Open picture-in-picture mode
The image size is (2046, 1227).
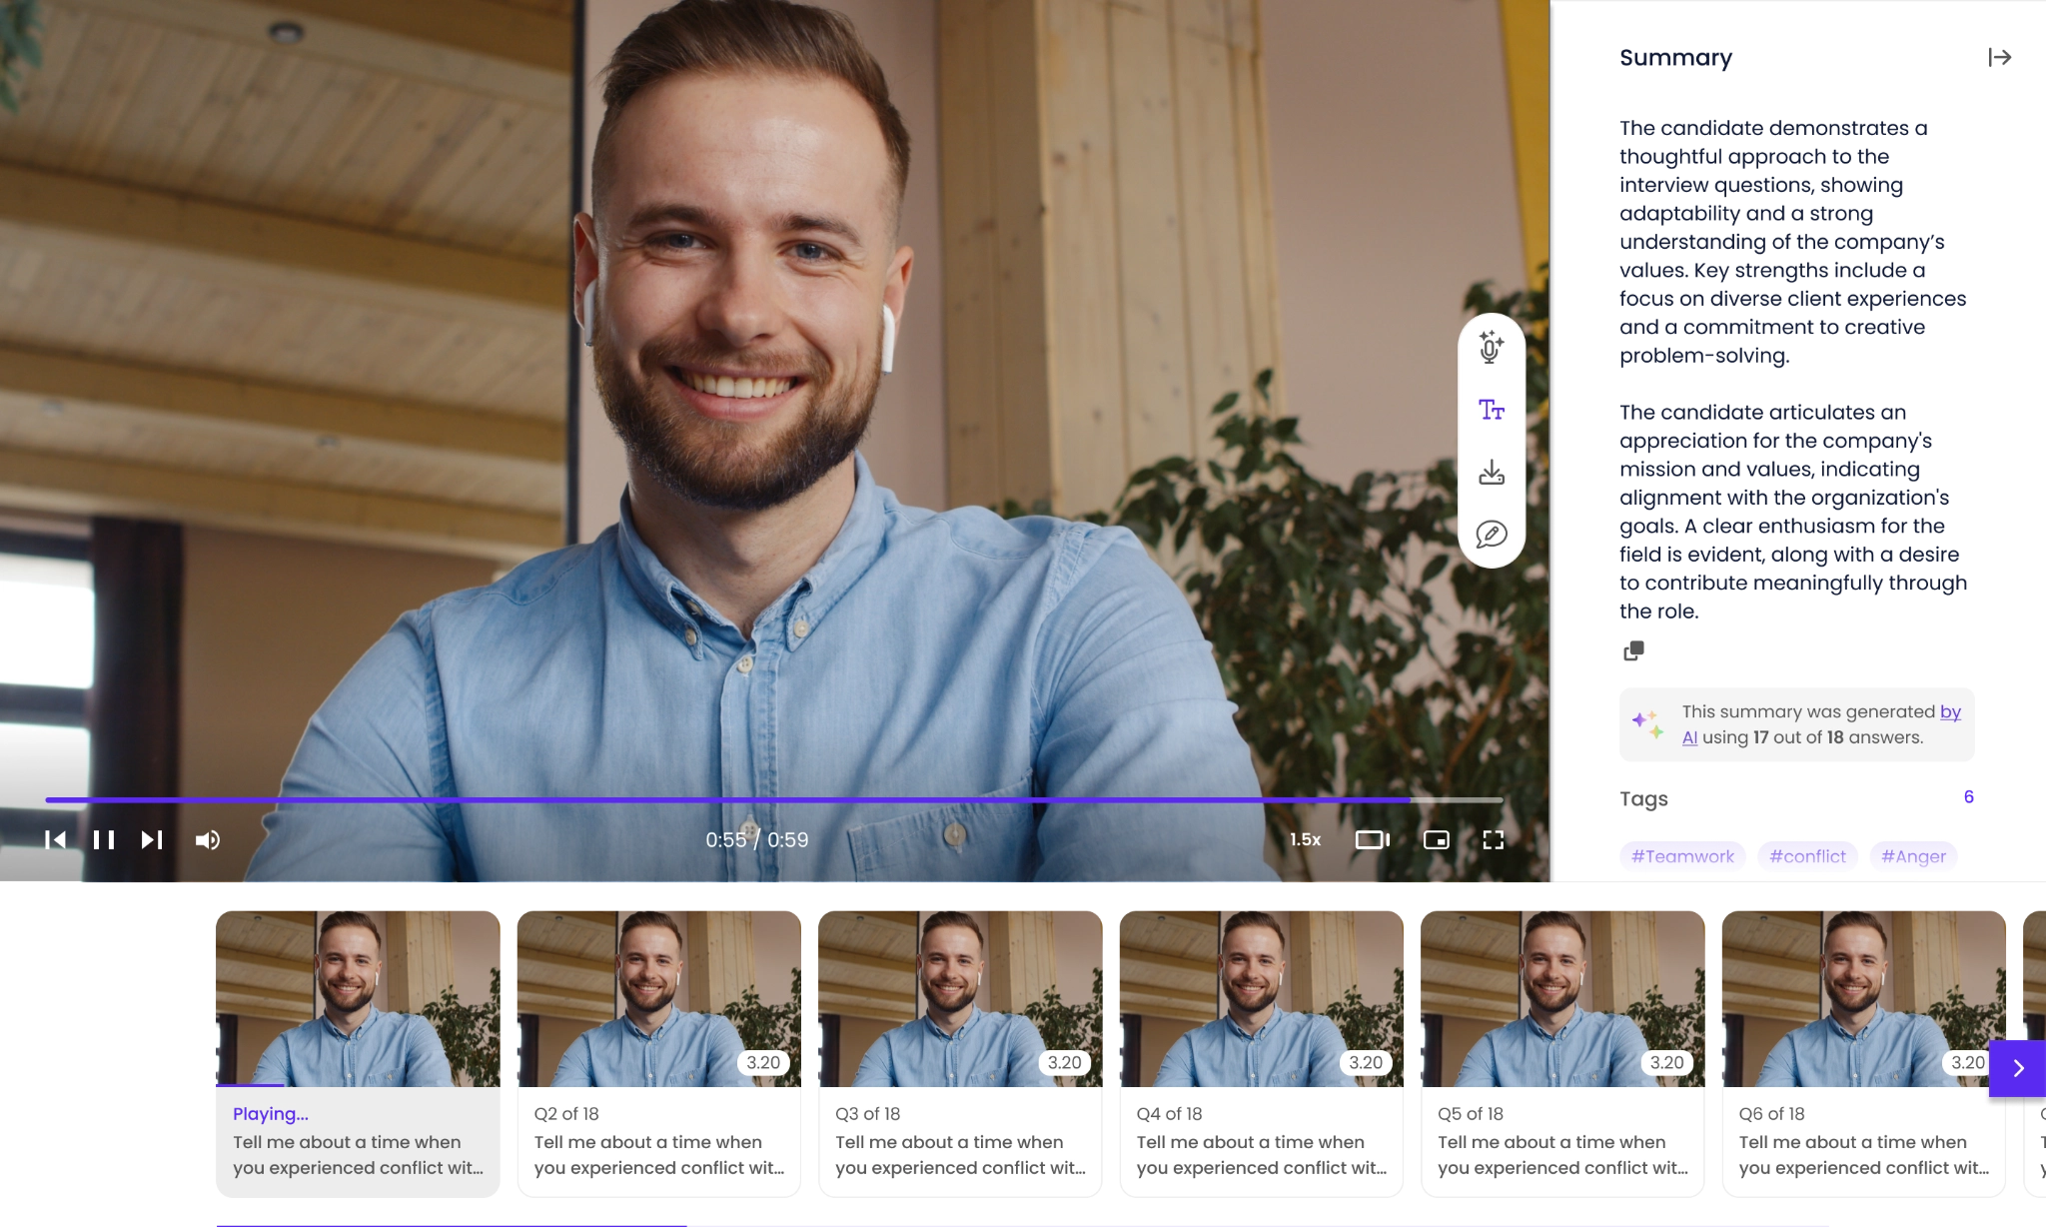(x=1437, y=840)
